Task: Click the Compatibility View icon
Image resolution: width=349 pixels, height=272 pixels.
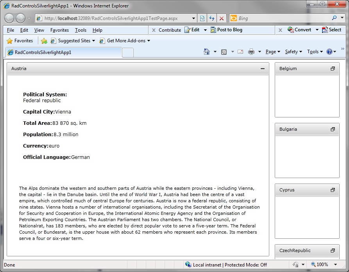Action: 202,18
